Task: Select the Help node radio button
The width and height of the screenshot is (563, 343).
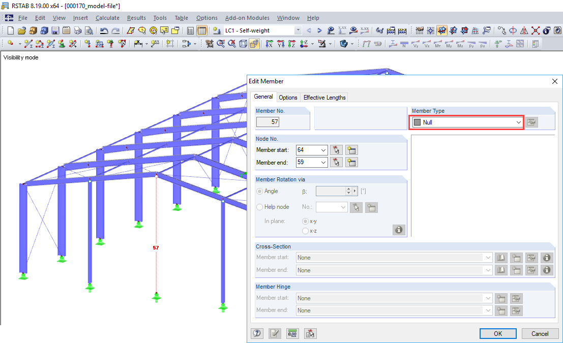Action: point(259,207)
